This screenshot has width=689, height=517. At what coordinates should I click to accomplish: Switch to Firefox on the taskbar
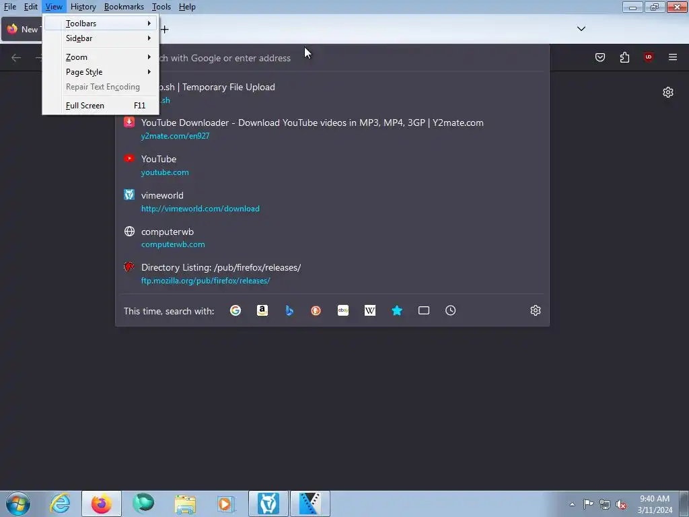pos(101,504)
